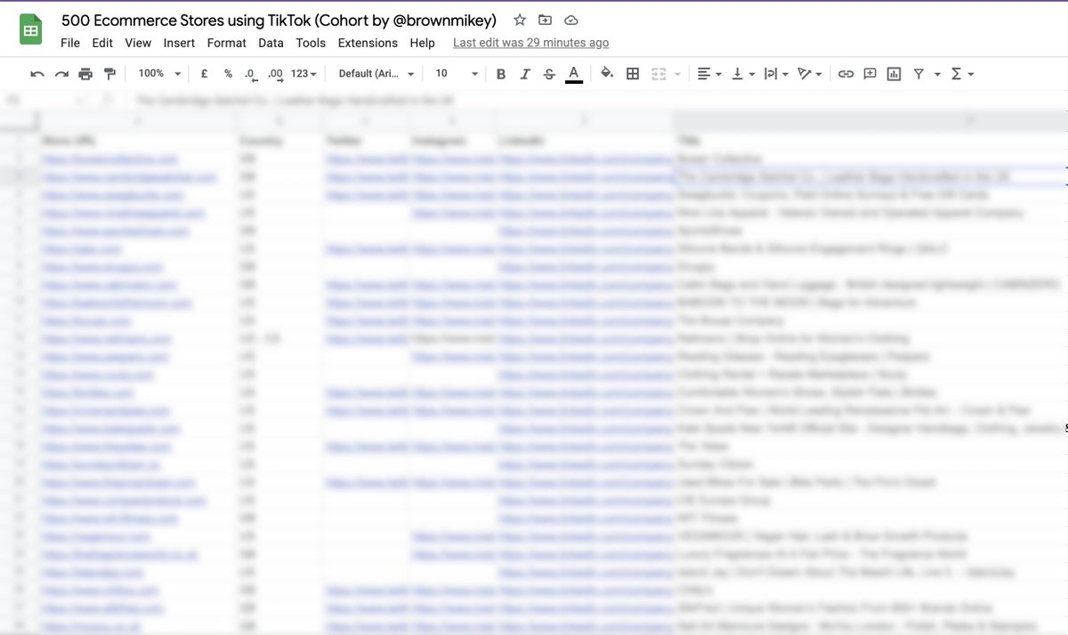Open the horizontal align dropdown
This screenshot has width=1068, height=635.
point(709,74)
